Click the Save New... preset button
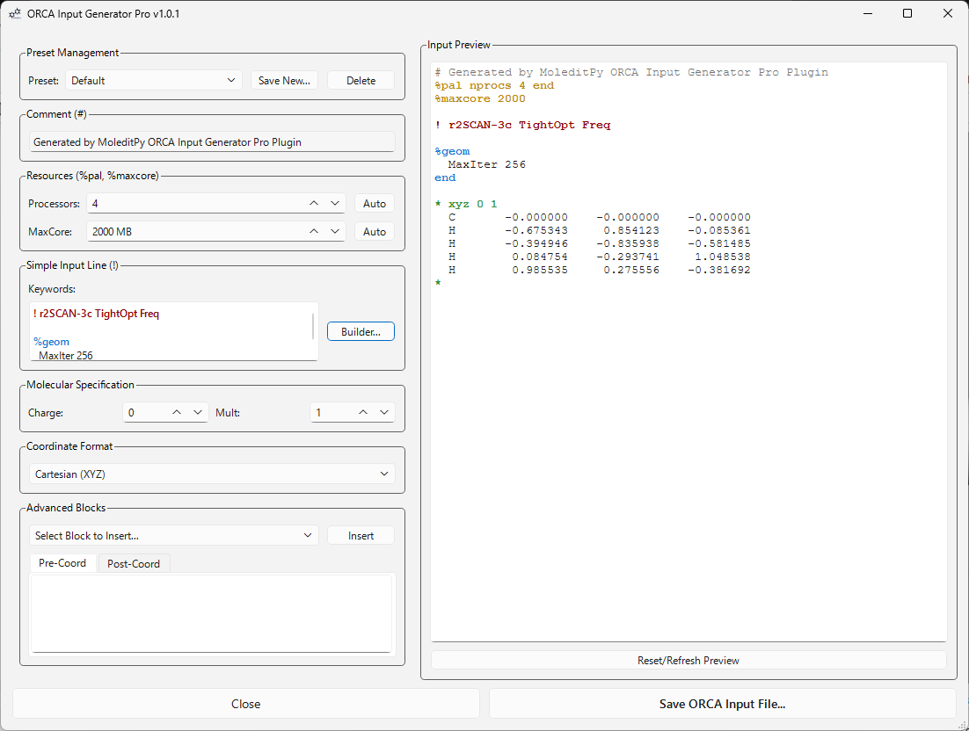969x731 pixels. pos(284,80)
